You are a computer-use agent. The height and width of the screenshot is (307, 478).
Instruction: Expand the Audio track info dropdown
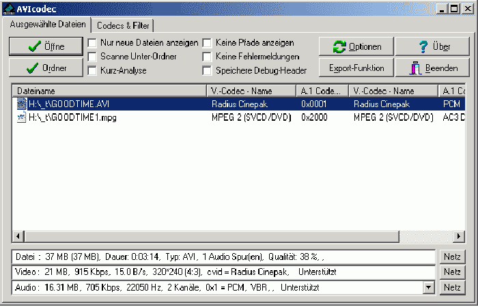pyautogui.click(x=429, y=288)
